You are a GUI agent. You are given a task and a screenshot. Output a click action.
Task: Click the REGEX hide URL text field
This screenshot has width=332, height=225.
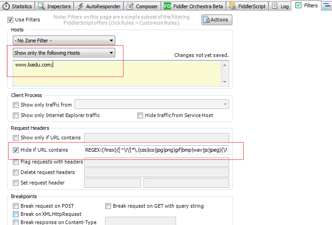[156, 150]
